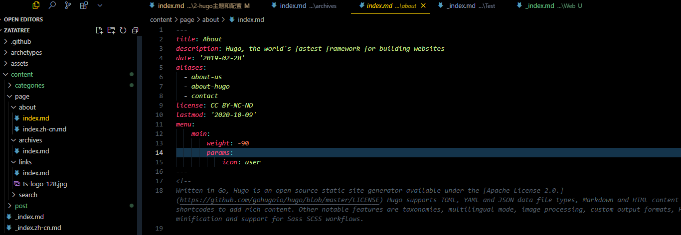Click the markdown icon beside ts-logo-128.jpg
This screenshot has width=681, height=235.
coord(17,184)
